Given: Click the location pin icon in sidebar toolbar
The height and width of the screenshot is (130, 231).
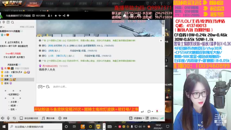Looking at the screenshot, I should pyautogui.click(x=4, y=22).
